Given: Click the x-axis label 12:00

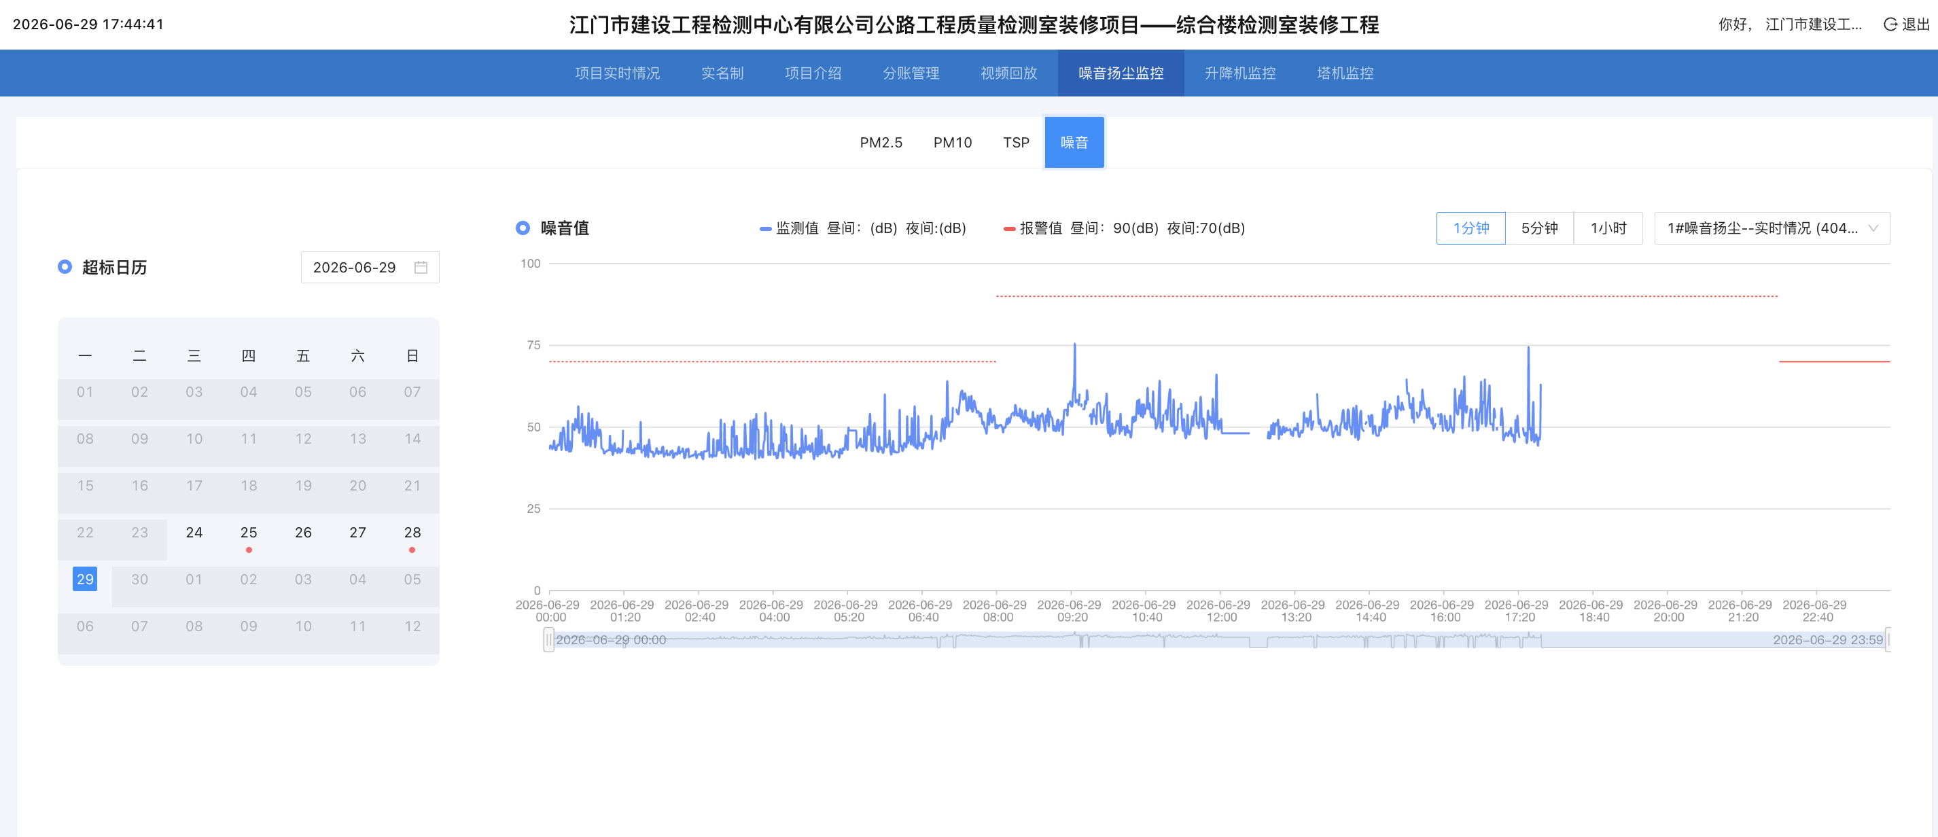Looking at the screenshot, I should (x=1219, y=611).
